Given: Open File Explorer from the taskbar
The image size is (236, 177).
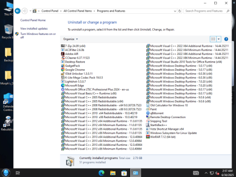Looking at the screenshot, I should pyautogui.click(x=113, y=173).
